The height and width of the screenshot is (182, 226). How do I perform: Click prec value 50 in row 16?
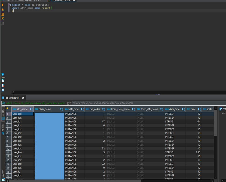(x=193, y=171)
